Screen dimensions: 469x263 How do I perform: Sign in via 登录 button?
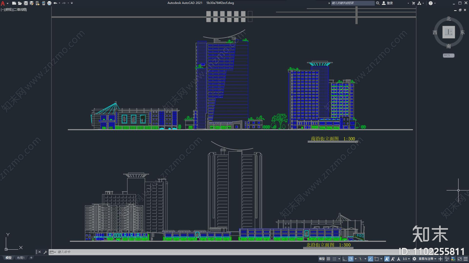tap(387, 3)
